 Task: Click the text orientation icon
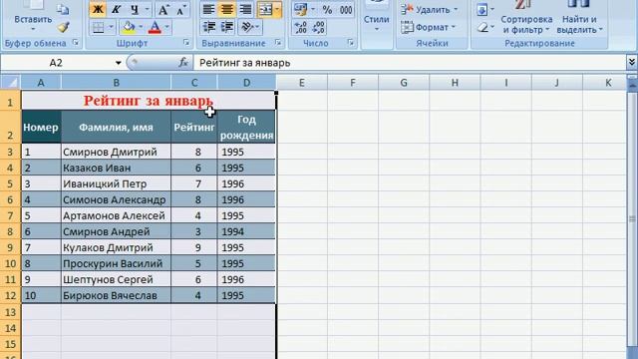247,27
